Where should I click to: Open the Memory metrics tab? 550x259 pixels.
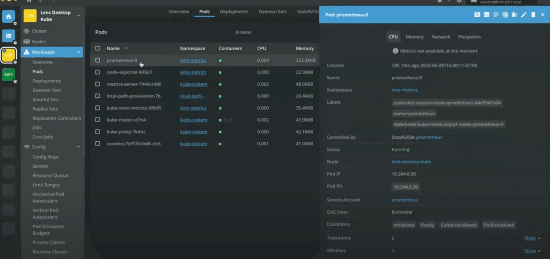point(414,37)
